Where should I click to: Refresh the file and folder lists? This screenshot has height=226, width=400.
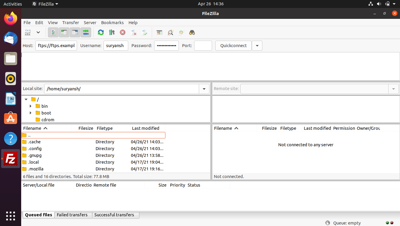pyautogui.click(x=101, y=32)
